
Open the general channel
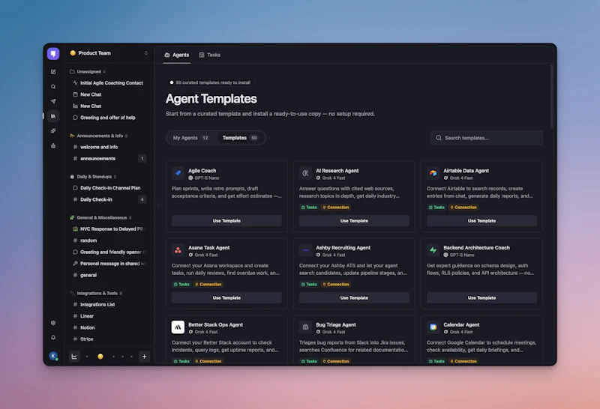108,275
